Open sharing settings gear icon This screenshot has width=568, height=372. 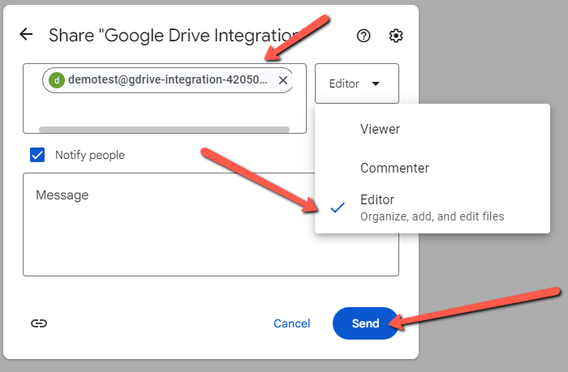[x=396, y=36]
